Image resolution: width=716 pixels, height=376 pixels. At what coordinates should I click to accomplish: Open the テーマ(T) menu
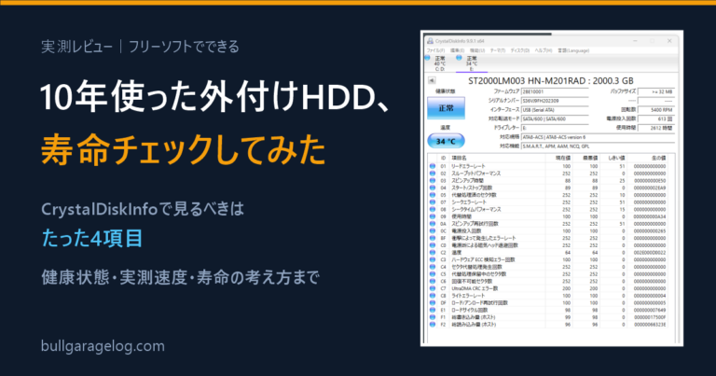498,50
